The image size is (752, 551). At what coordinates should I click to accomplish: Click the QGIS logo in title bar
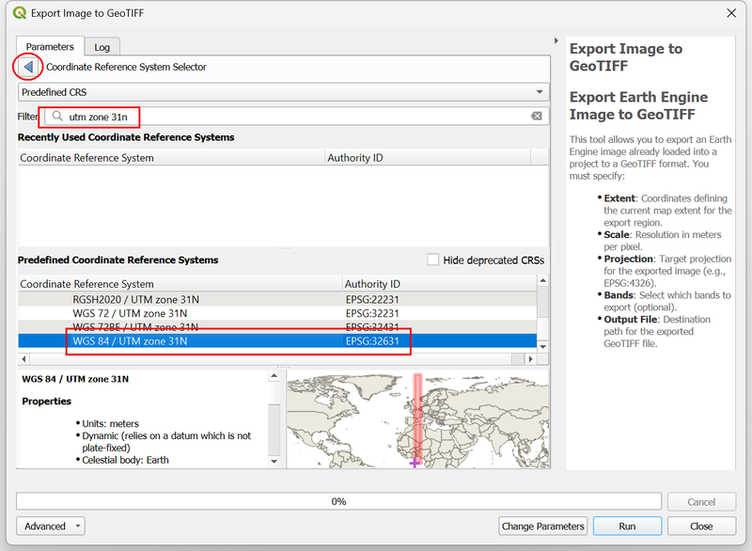click(20, 13)
